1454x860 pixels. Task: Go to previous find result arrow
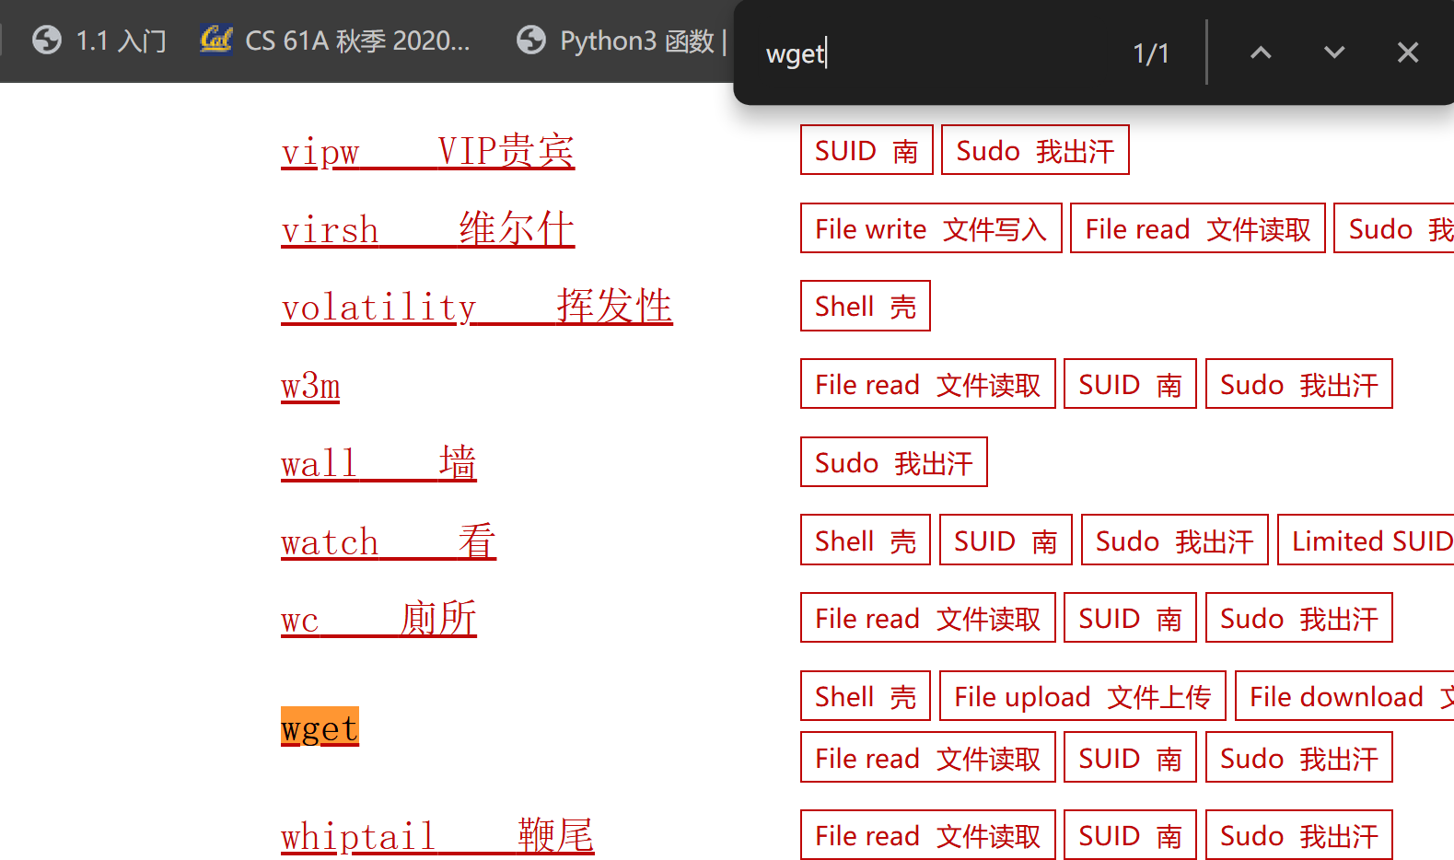point(1260,52)
